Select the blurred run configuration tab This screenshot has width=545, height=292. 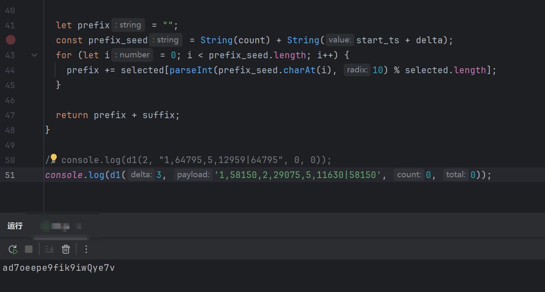coord(61,226)
